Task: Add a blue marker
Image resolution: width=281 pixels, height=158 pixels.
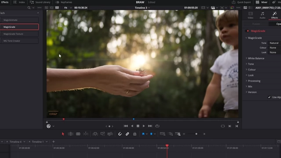Action: [151, 134]
